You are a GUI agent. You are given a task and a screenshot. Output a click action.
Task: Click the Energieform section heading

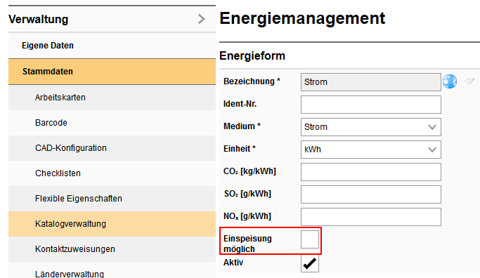pyautogui.click(x=252, y=56)
